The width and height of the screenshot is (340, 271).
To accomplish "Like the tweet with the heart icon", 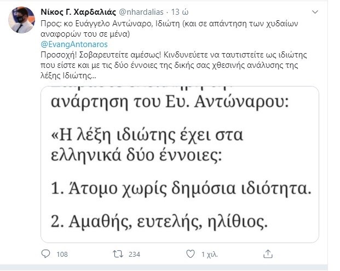I will click(190, 254).
